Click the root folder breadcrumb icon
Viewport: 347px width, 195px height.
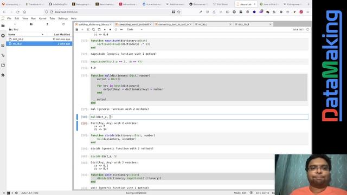(10, 29)
